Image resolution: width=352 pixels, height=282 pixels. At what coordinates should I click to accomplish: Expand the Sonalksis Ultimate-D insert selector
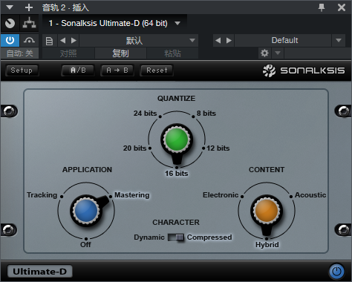coord(177,23)
